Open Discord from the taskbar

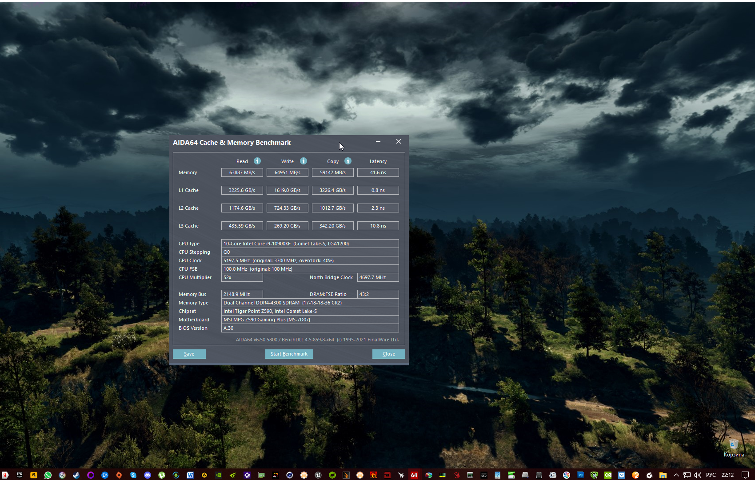coord(148,475)
